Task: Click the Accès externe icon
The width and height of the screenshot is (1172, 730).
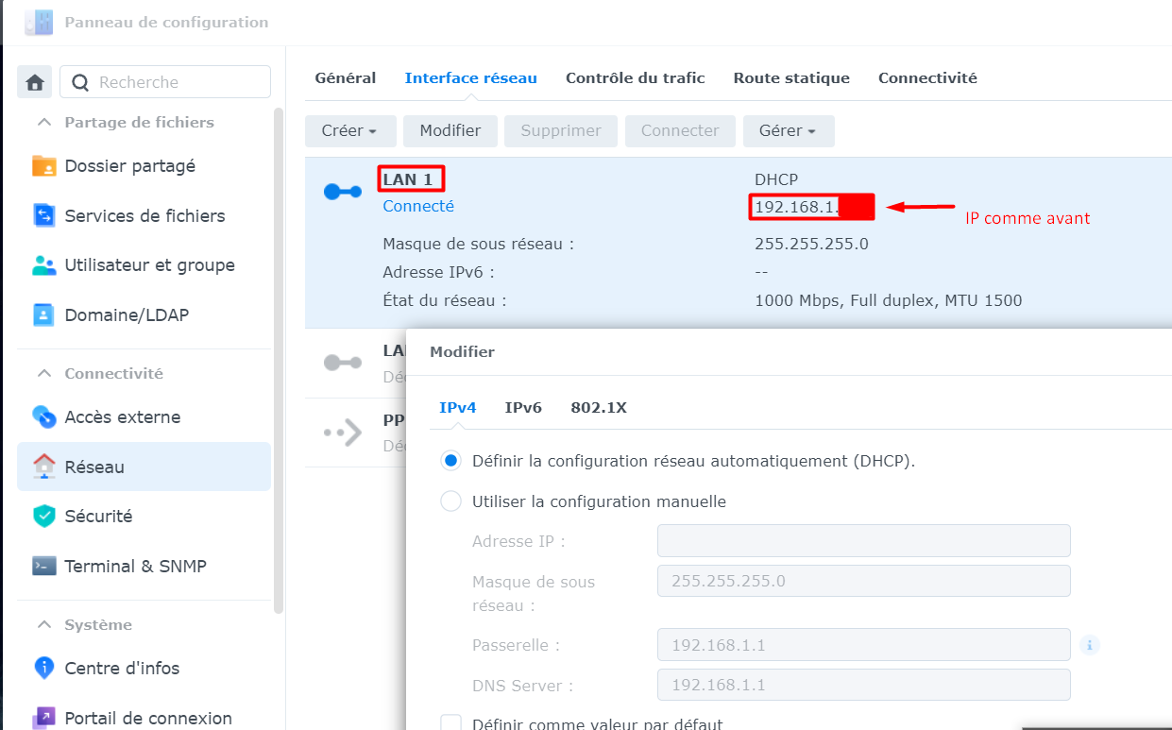Action: pyautogui.click(x=44, y=416)
